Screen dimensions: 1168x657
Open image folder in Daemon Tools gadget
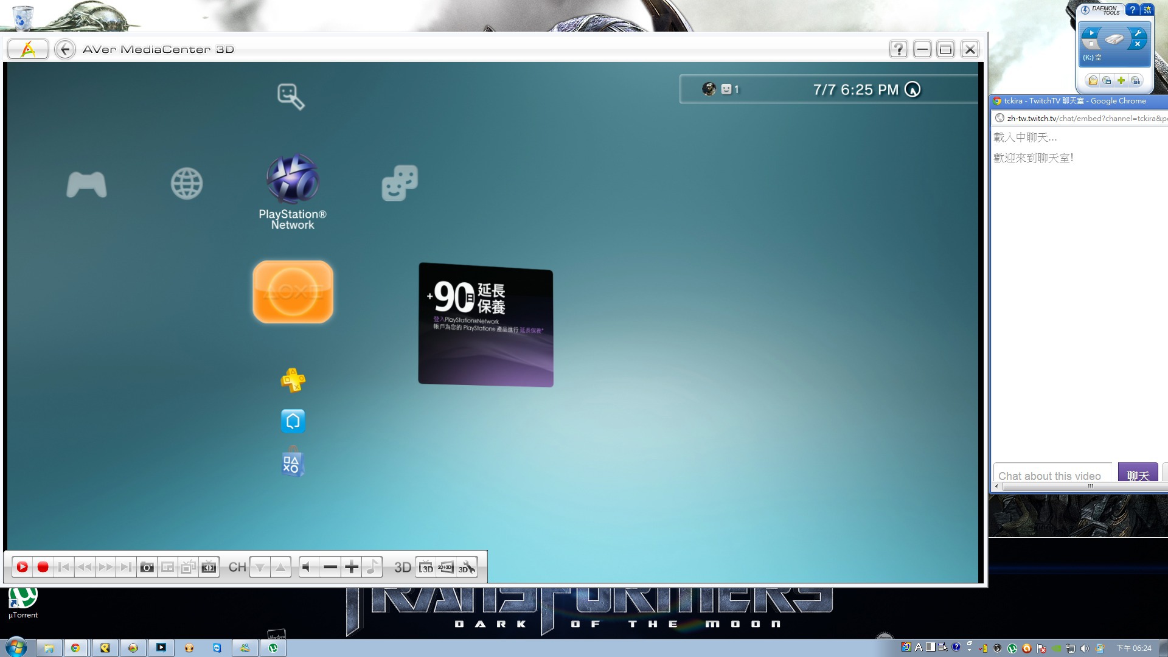1093,80
